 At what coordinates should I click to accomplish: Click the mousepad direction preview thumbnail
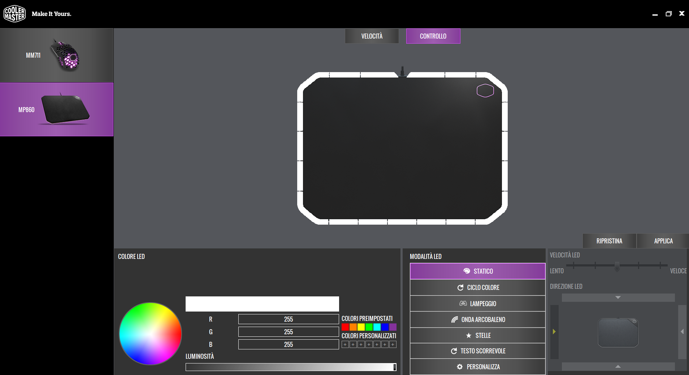pyautogui.click(x=618, y=332)
